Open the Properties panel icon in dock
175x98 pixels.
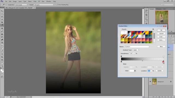coord(146,15)
